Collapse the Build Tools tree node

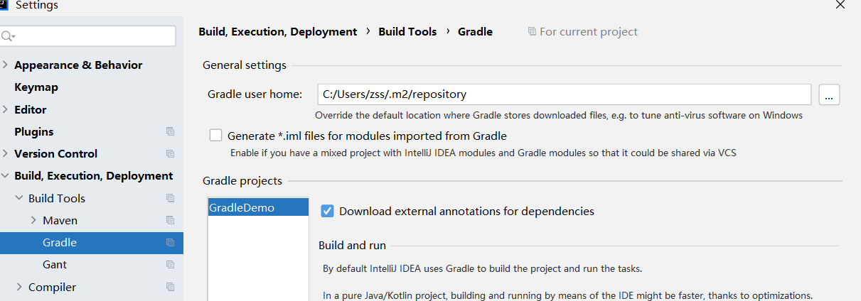point(19,198)
